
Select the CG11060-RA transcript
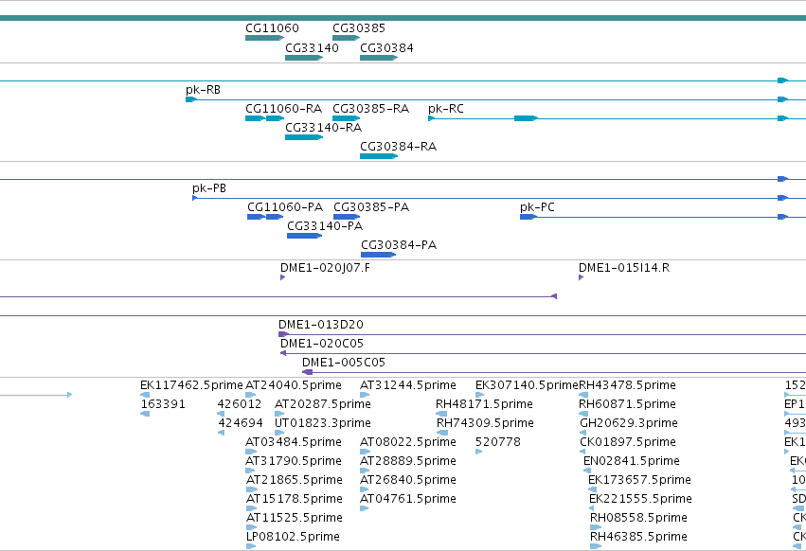coord(265,118)
